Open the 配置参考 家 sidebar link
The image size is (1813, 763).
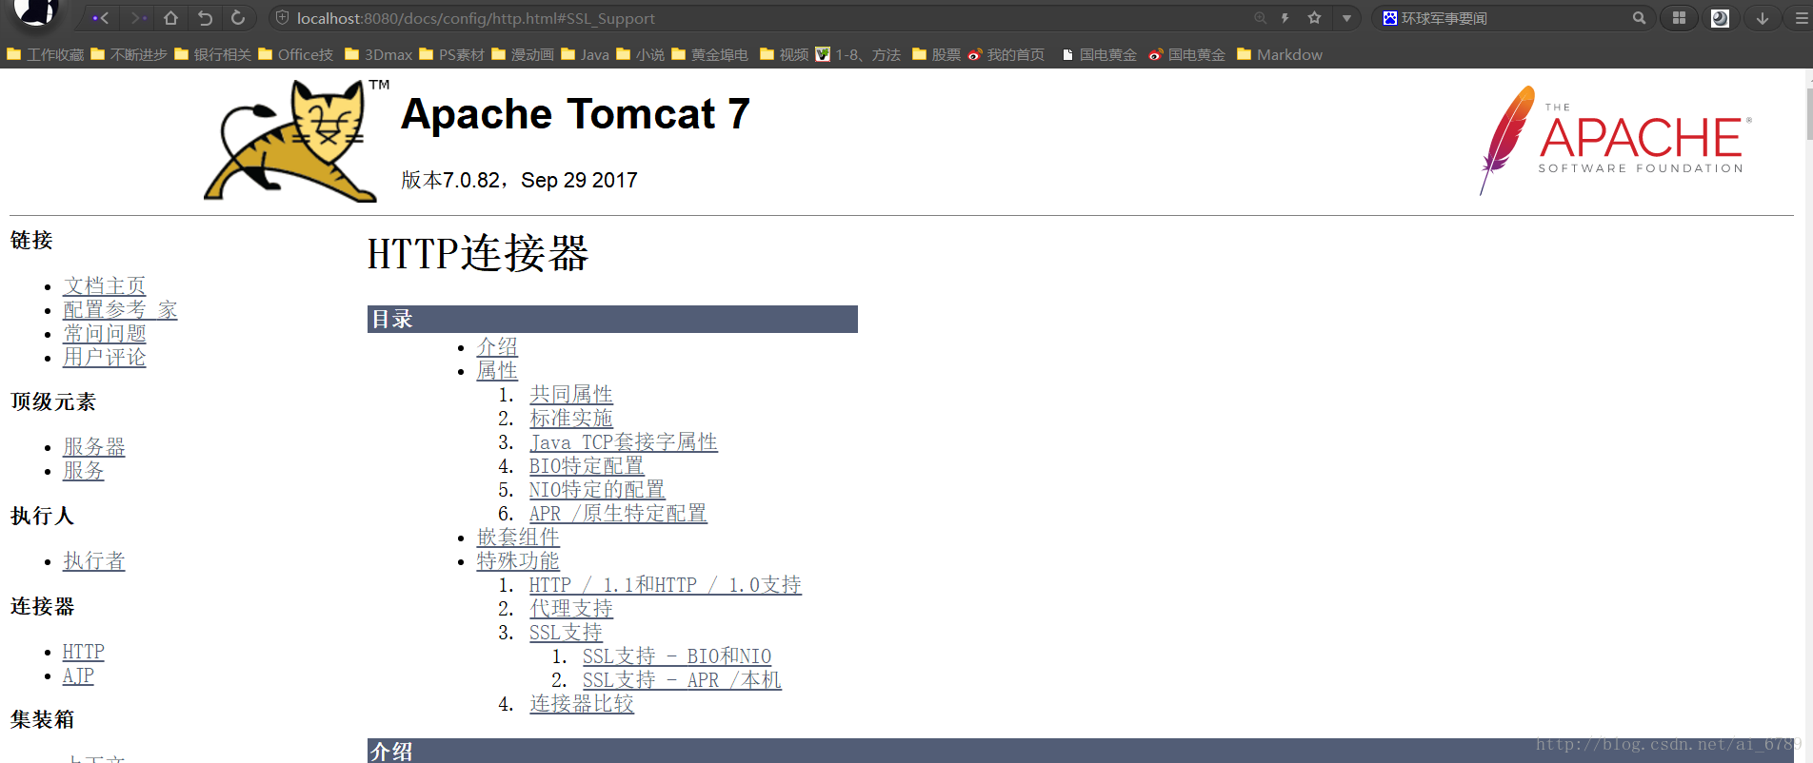coord(120,310)
